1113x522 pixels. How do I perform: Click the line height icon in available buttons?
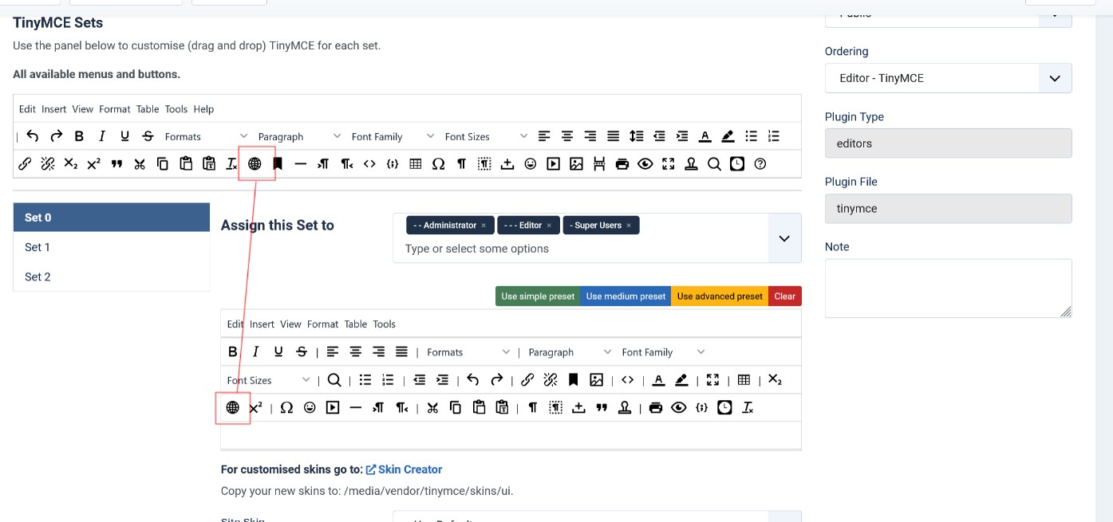[x=636, y=136]
